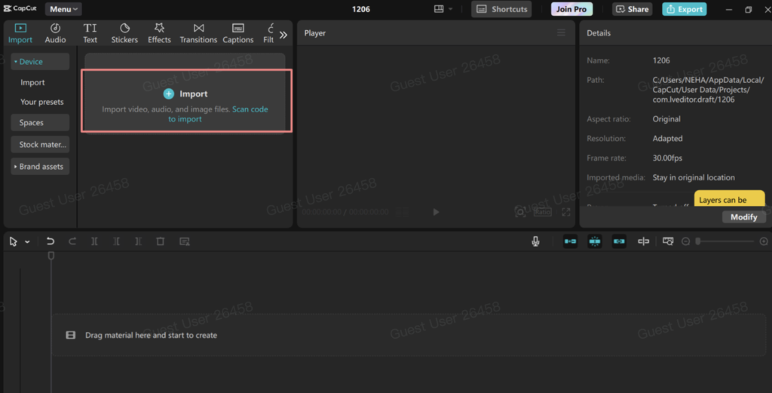The image size is (772, 393).
Task: Select Import under Device
Action: pos(32,82)
